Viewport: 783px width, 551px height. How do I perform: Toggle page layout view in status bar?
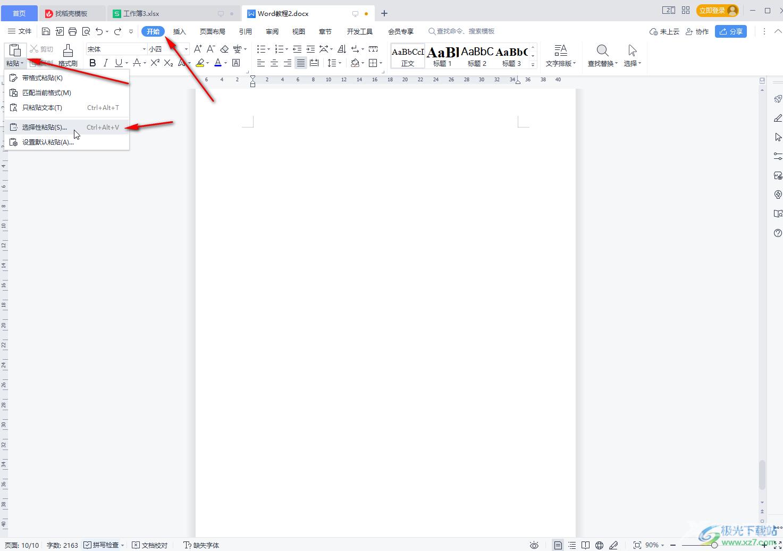click(x=558, y=545)
